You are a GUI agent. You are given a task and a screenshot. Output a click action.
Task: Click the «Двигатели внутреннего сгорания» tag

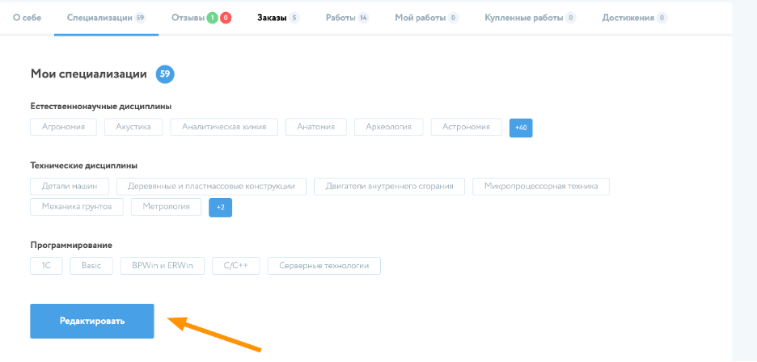click(x=389, y=187)
